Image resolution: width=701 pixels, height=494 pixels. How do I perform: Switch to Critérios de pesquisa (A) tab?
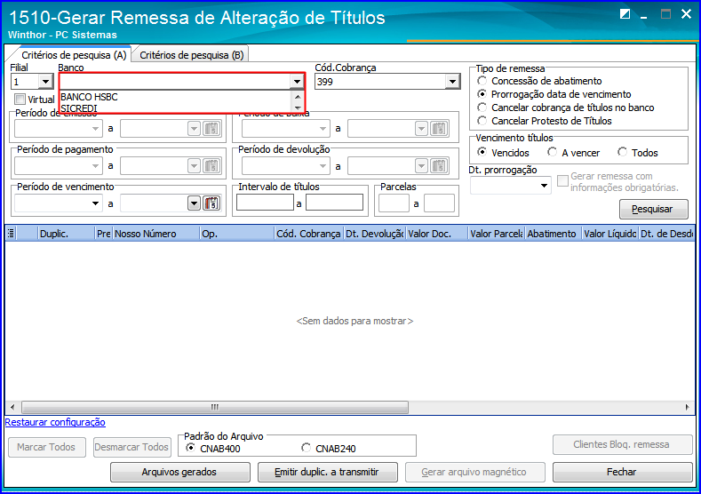(74, 55)
